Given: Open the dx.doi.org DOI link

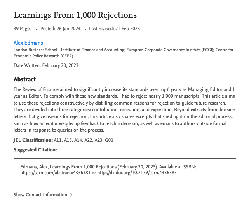Looking at the screenshot, I should [x=137, y=173].
